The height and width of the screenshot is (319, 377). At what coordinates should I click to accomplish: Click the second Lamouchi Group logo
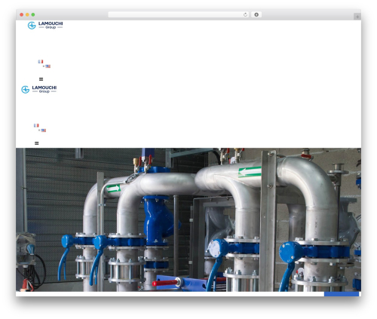(39, 89)
